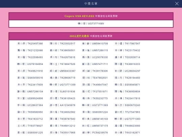Select the row with TK23417809
This screenshot has width=182, height=137.
30,85
